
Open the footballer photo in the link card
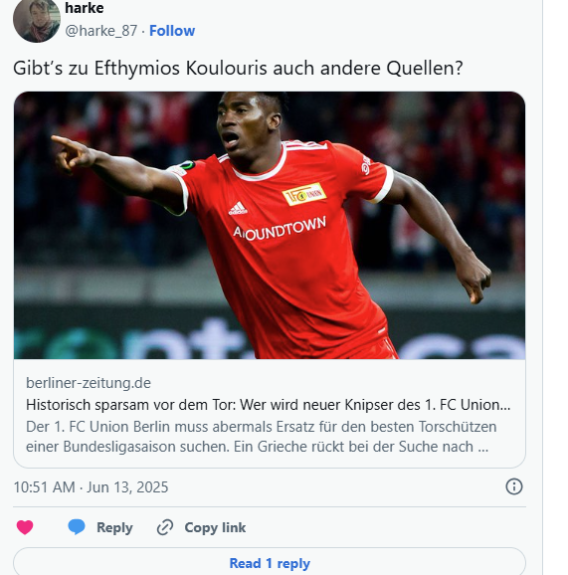[x=270, y=225]
